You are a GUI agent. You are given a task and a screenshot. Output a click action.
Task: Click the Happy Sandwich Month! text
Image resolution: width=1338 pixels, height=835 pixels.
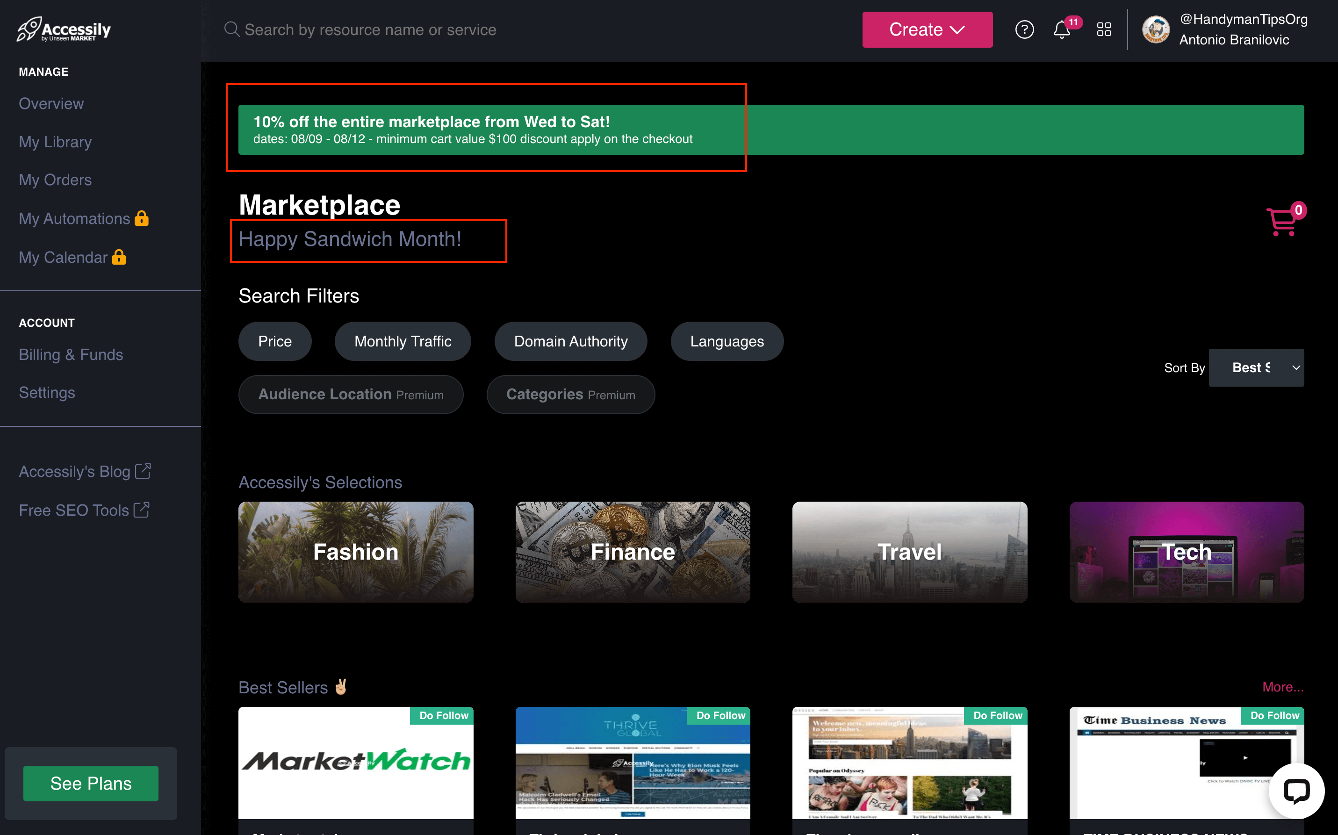coord(350,239)
